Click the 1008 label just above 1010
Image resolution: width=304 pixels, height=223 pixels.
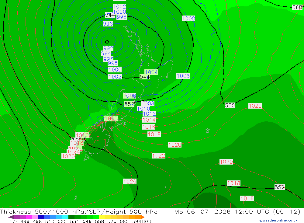pyautogui.click(x=148, y=103)
